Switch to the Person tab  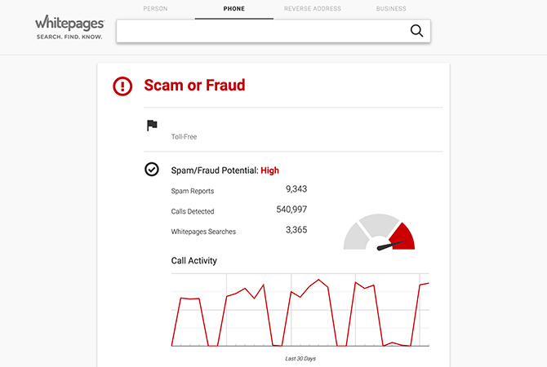(x=155, y=9)
